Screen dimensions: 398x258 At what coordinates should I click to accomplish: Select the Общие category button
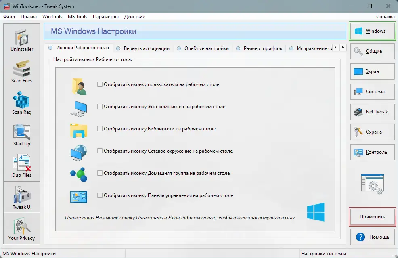[372, 51]
